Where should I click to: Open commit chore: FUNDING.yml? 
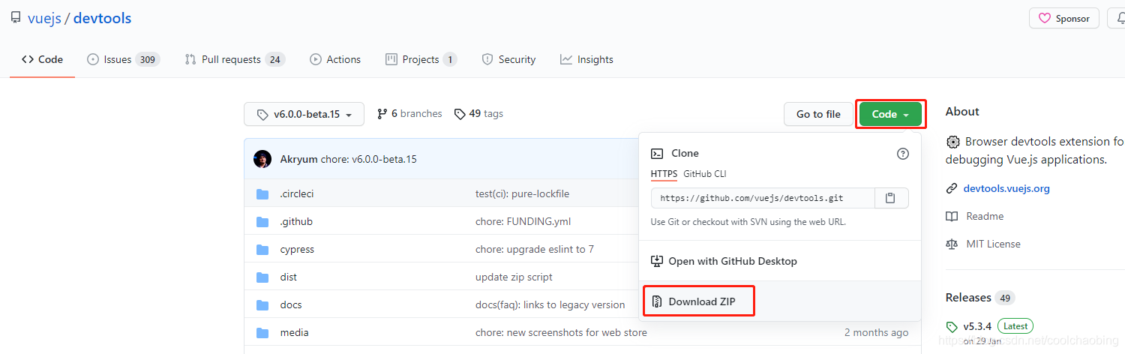point(523,222)
